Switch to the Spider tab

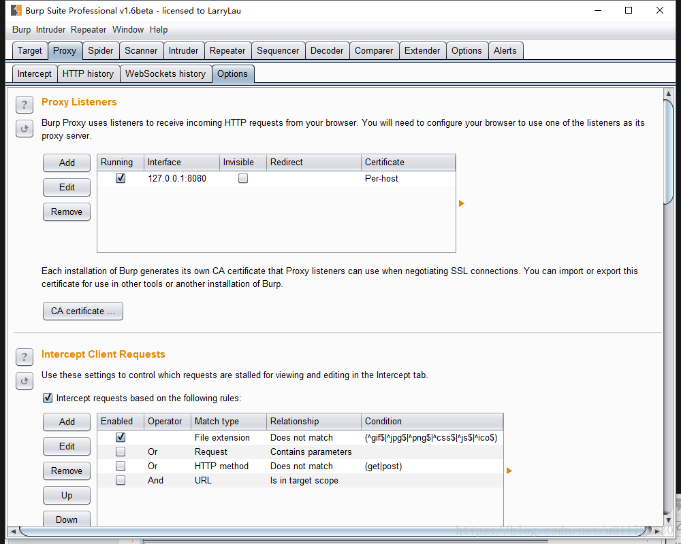point(100,51)
